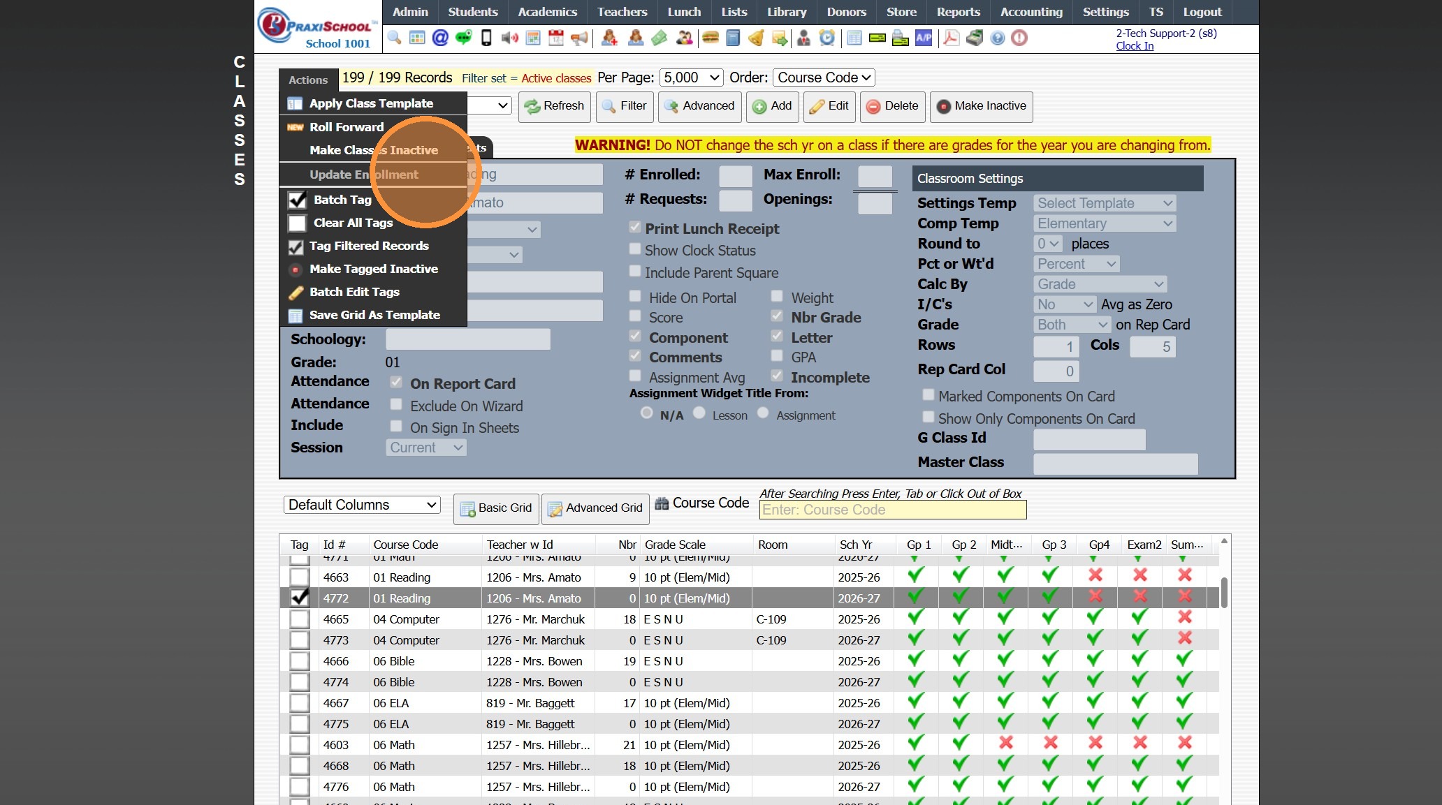Image resolution: width=1442 pixels, height=805 pixels.
Task: Open the Per Page dropdown
Action: click(692, 77)
